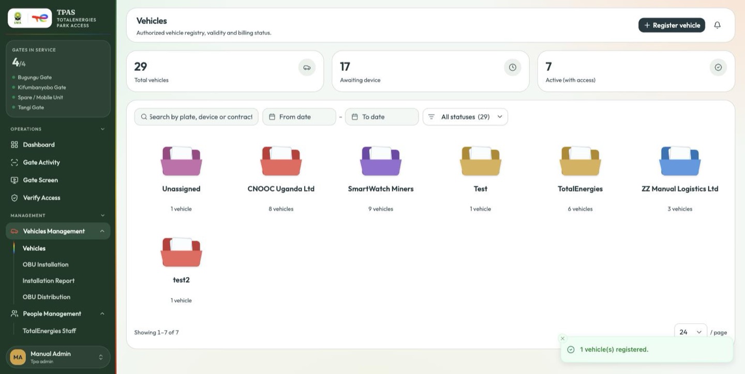Collapse the Operations sidebar group

pos(102,129)
